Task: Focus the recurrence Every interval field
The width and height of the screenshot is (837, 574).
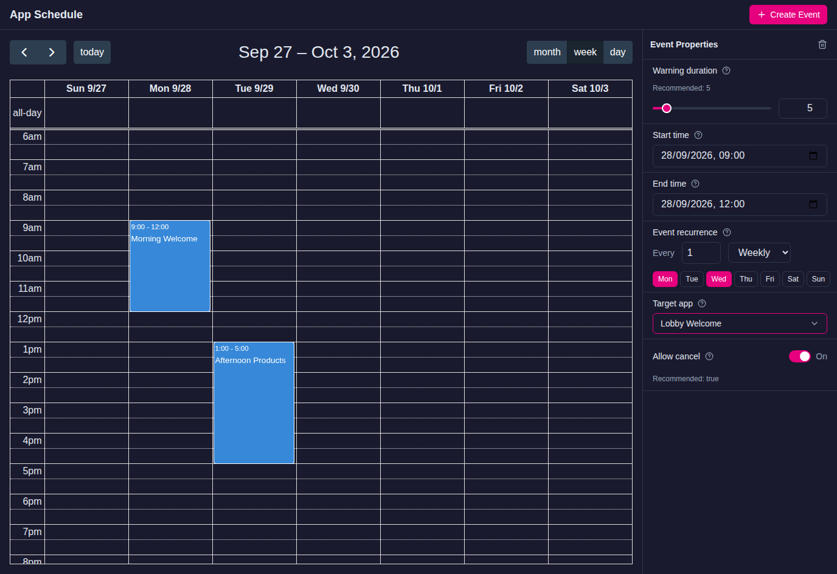Action: (701, 253)
